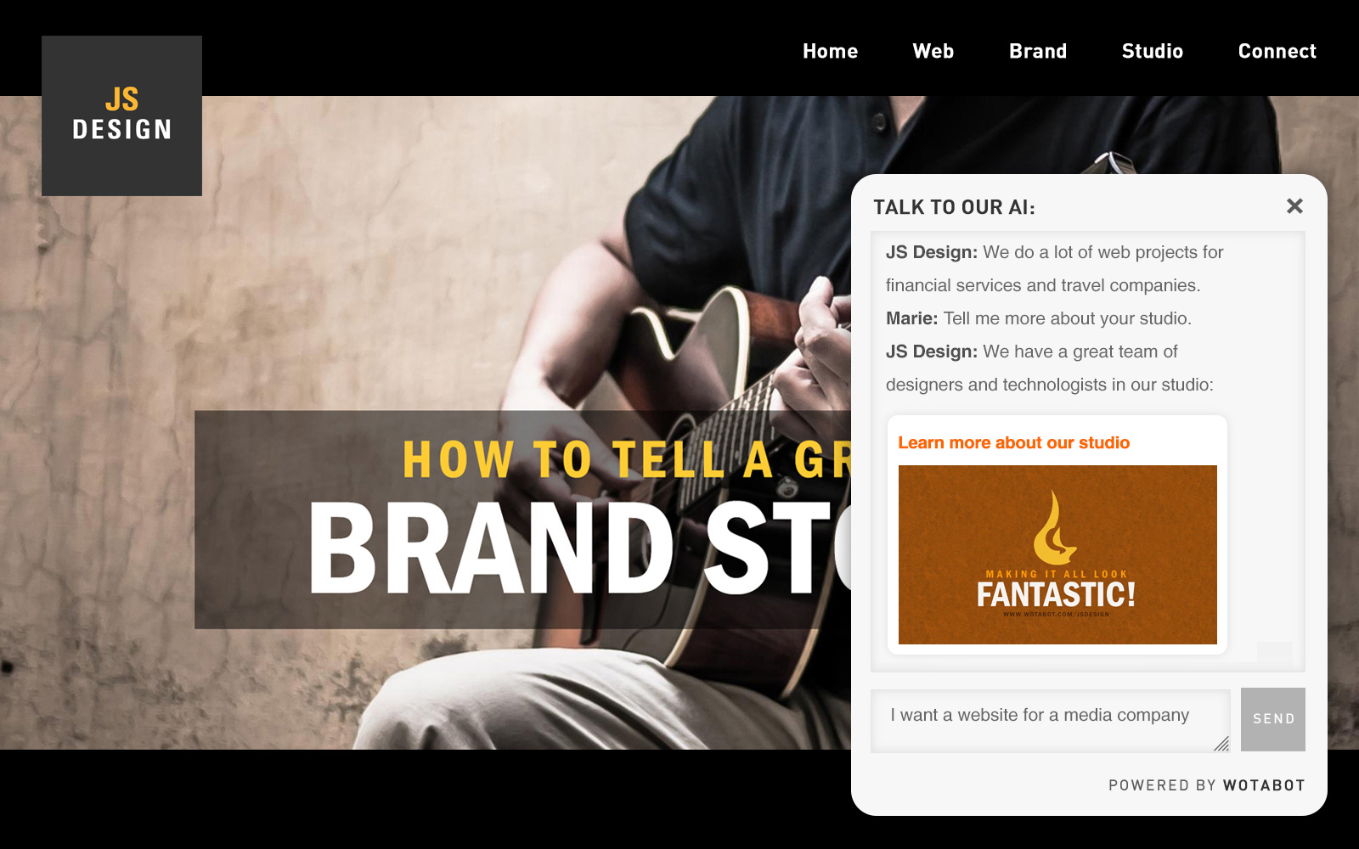Close the Talk To Our AI chat panel
This screenshot has height=849, width=1359.
click(1294, 206)
